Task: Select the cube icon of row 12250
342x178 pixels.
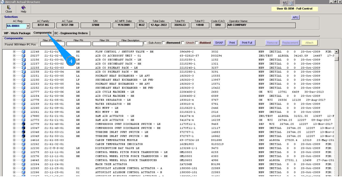Action: point(24,80)
